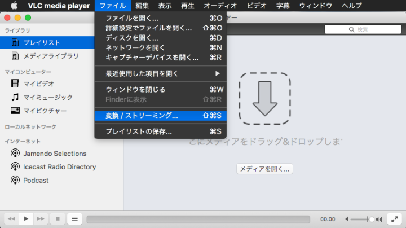This screenshot has height=228, width=406.
Task: Mute audio using small speaker icon
Action: point(347,219)
